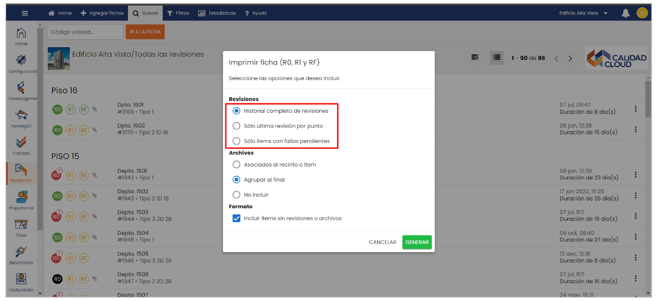Open Propietarios section in sidebar
The image size is (656, 301).
click(x=21, y=197)
